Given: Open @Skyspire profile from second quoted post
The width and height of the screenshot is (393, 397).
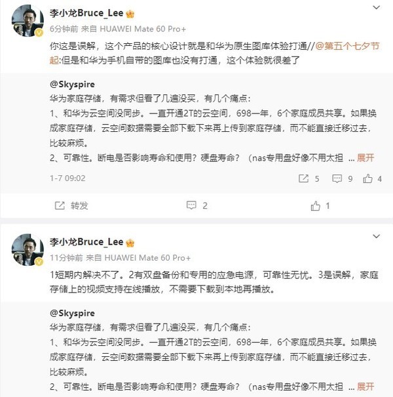Looking at the screenshot, I should [72, 314].
